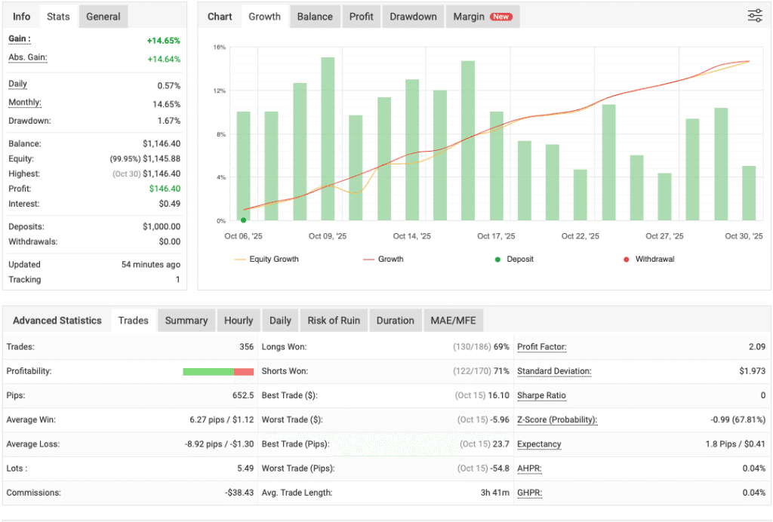This screenshot has width=773, height=522.
Task: Select the Summary tab
Action: 186,320
